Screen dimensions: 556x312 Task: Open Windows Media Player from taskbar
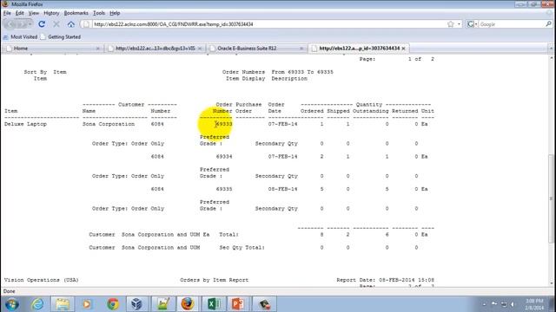pos(87,304)
